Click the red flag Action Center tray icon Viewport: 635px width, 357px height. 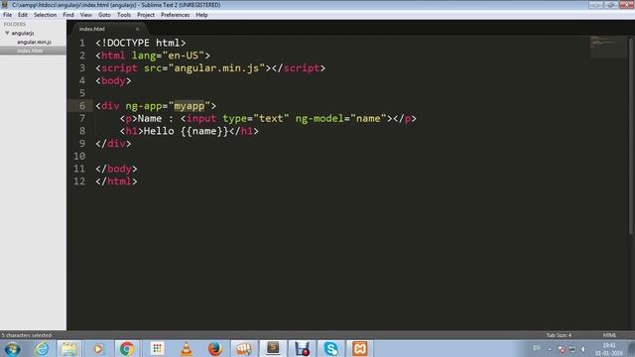click(x=562, y=349)
